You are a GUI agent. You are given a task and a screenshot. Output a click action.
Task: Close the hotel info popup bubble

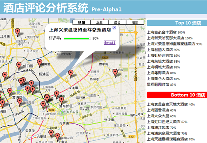coord(114,27)
